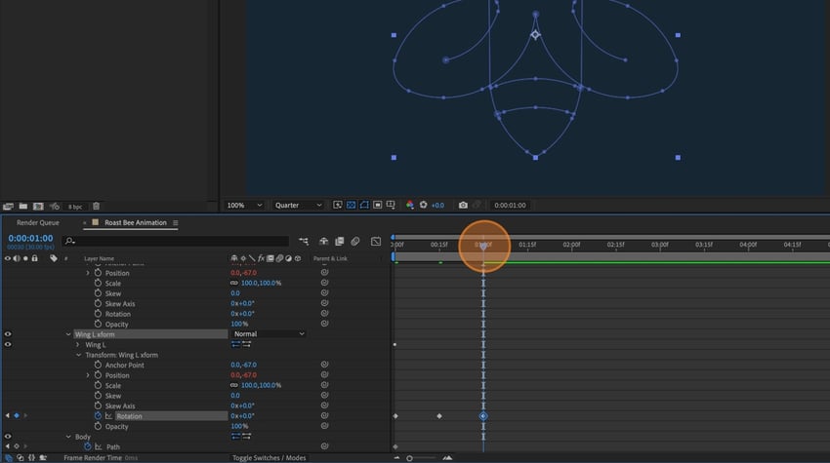Viewport: 830px width, 463px height.
Task: Click the viewer timecode 0:00:01:00
Action: (510, 205)
